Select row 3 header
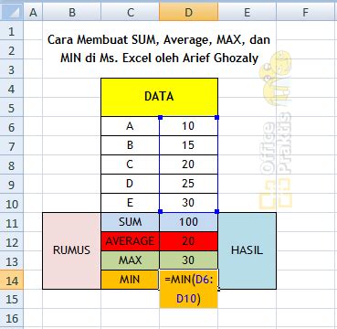337x329 pixels. [x=11, y=69]
